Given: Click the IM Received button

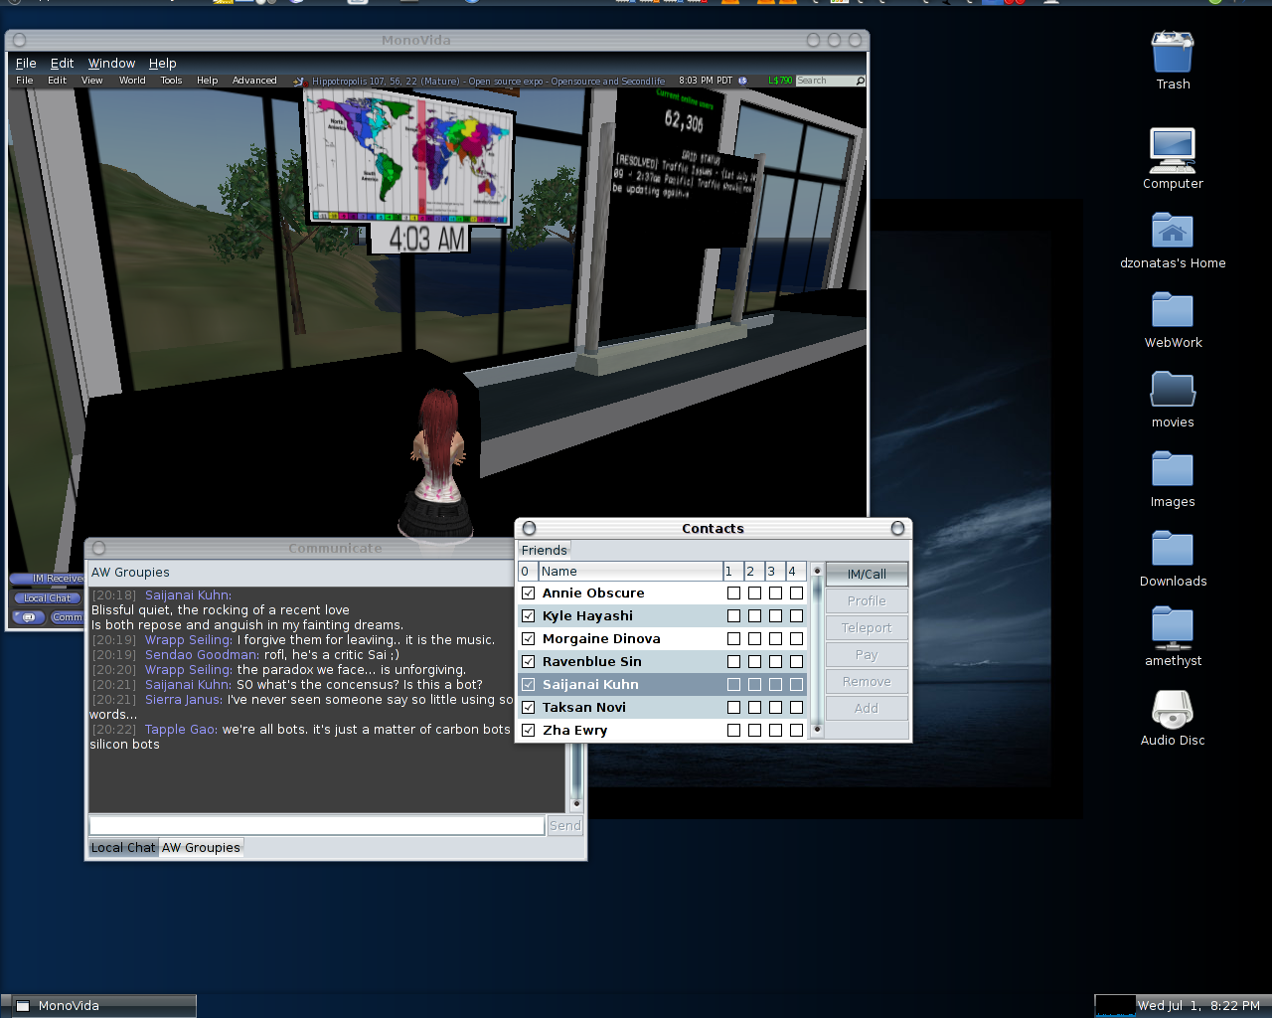Looking at the screenshot, I should click(x=47, y=579).
